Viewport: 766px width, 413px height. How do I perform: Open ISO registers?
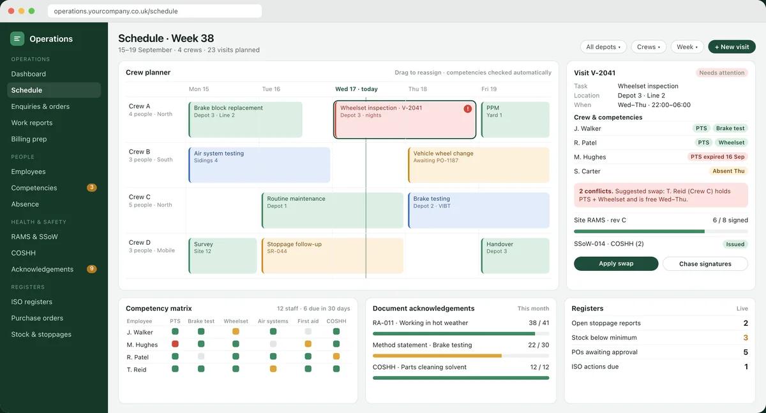pos(54,302)
